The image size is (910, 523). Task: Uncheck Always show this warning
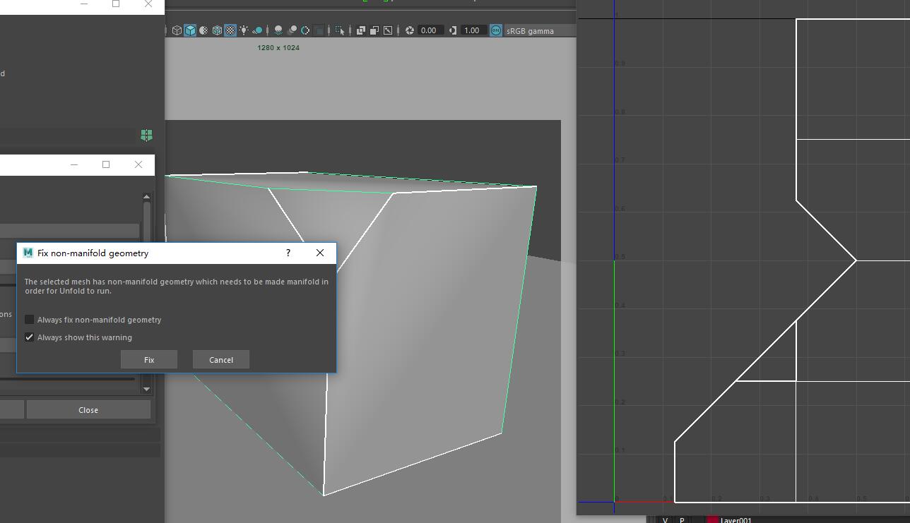30,337
